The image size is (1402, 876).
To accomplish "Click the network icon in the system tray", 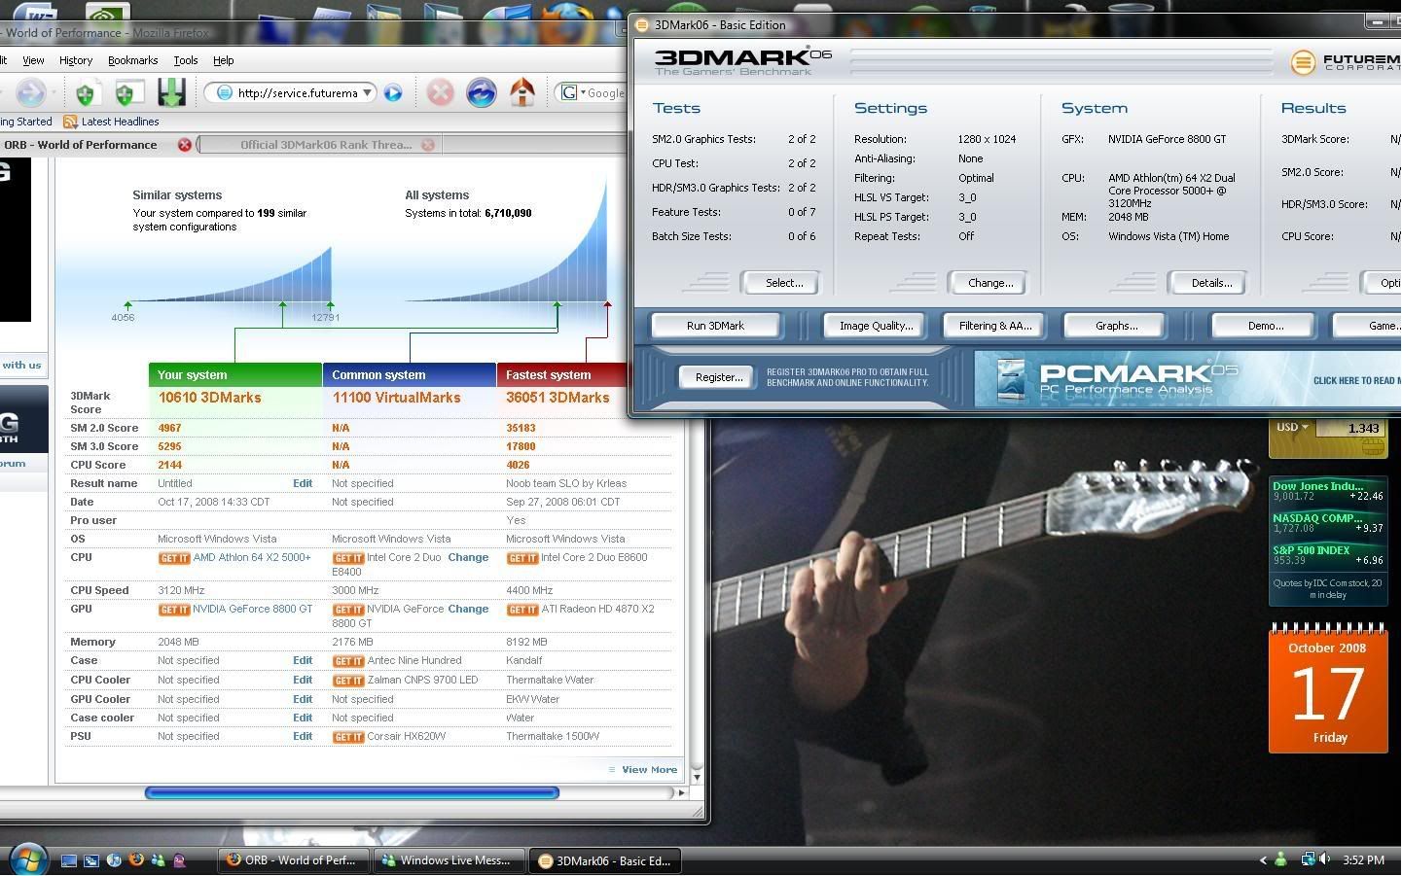I will (1310, 859).
